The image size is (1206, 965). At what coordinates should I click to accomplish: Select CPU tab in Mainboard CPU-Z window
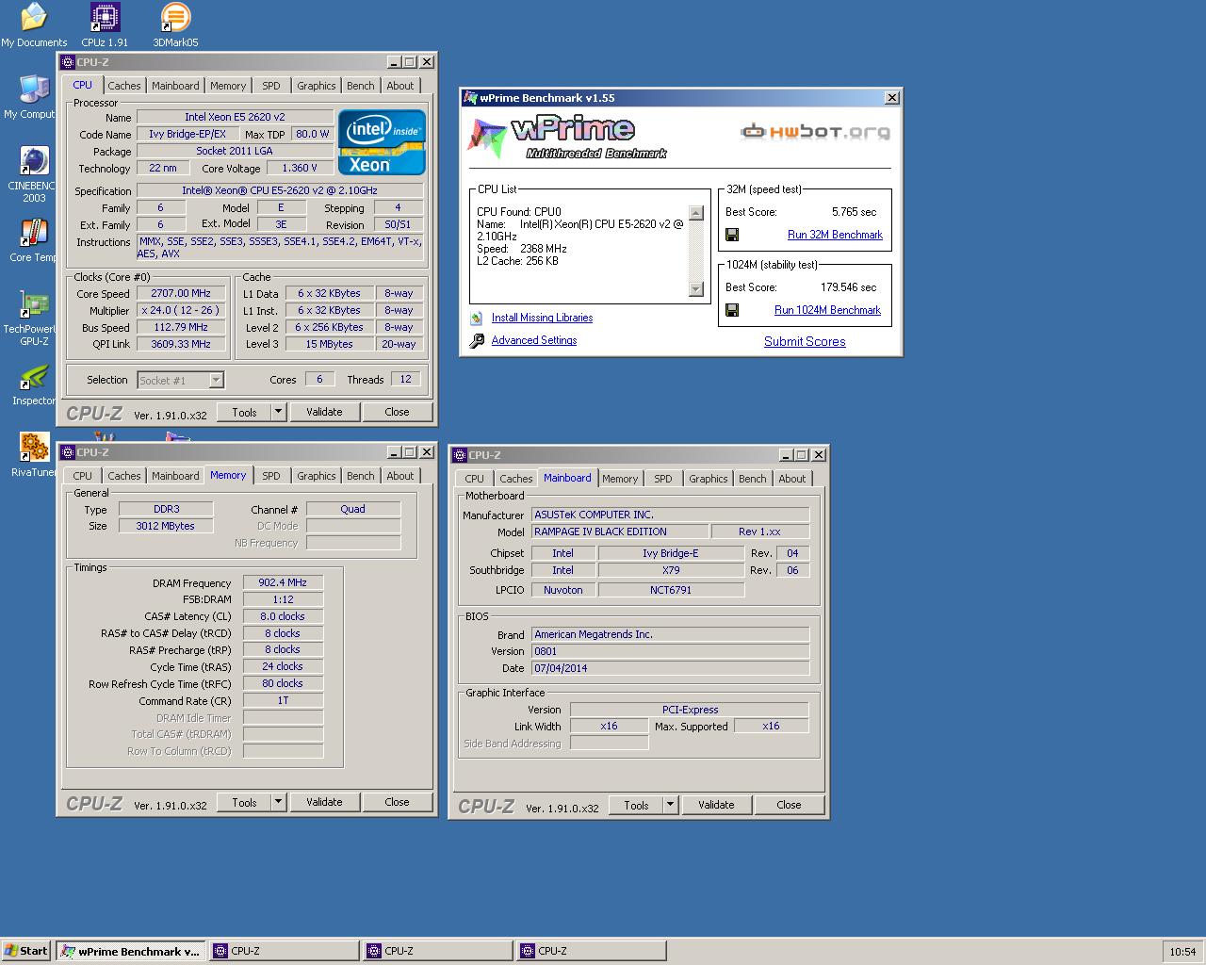pos(474,479)
